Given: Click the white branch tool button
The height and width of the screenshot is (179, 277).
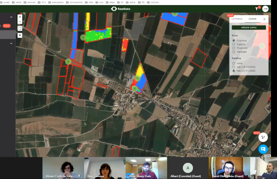Looking at the screenshot, I should (x=263, y=137).
